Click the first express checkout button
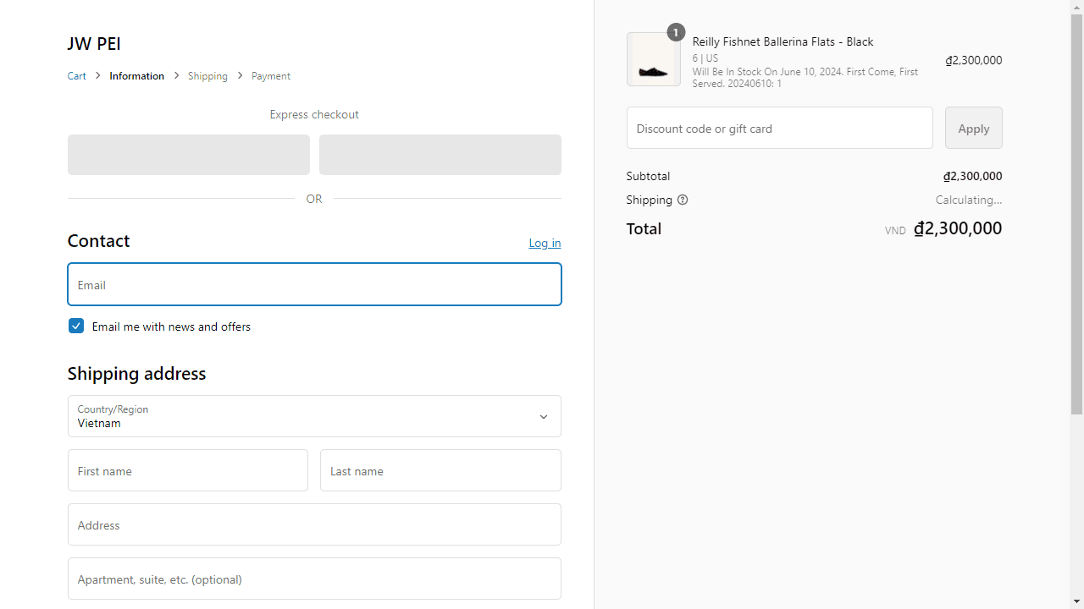This screenshot has width=1084, height=609. (x=189, y=155)
